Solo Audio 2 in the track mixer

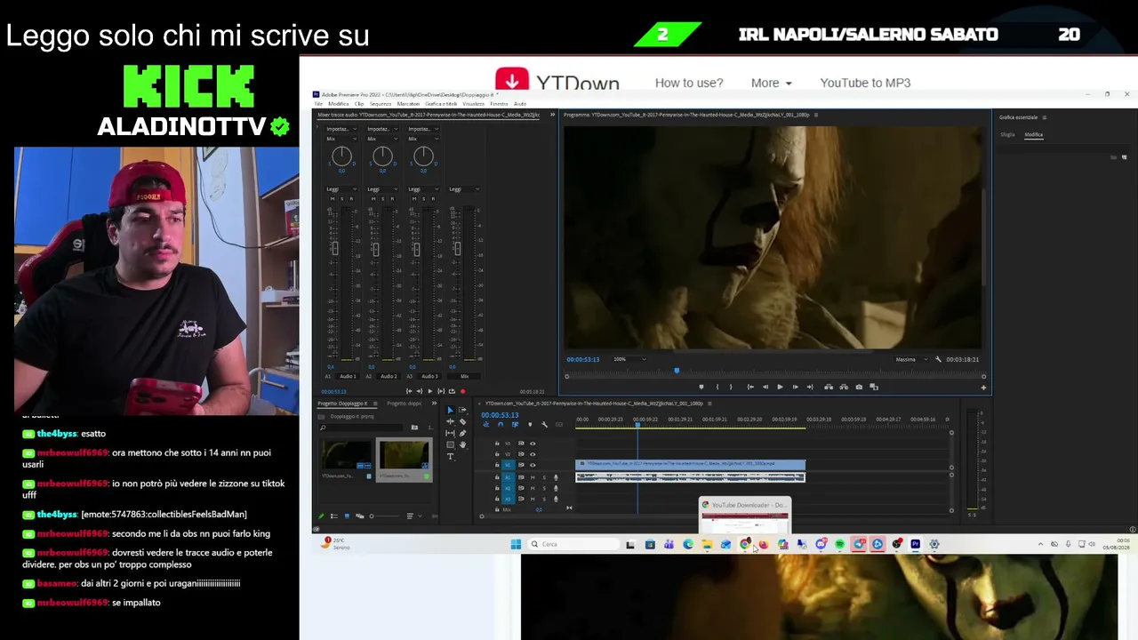click(x=382, y=198)
